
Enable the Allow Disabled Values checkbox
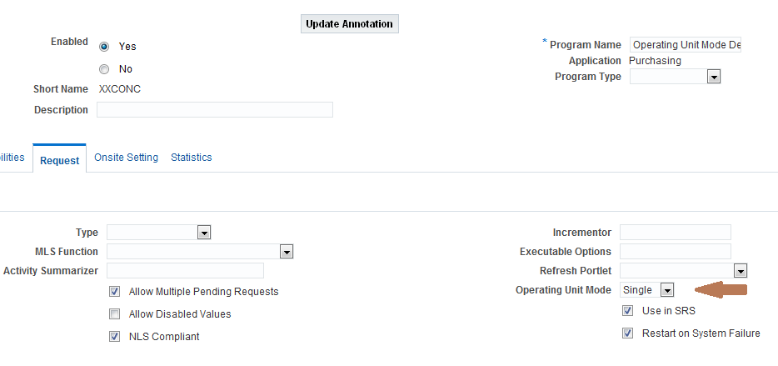pos(115,313)
